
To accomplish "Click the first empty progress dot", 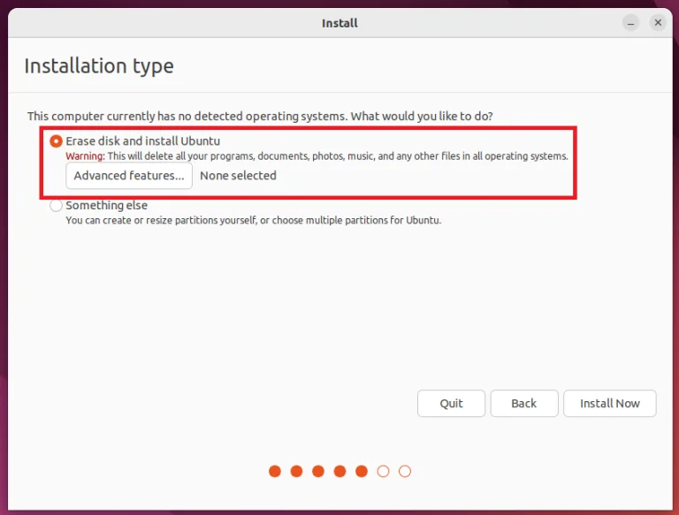I will pos(383,472).
